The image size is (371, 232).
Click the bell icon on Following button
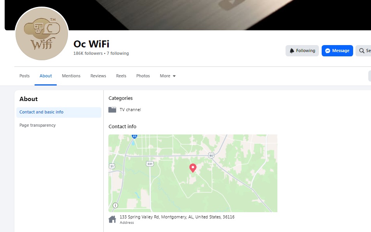(x=292, y=51)
